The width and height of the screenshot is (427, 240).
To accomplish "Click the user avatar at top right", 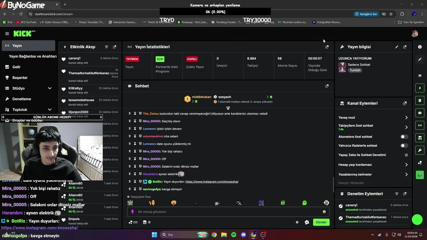I will pyautogui.click(x=415, y=34).
